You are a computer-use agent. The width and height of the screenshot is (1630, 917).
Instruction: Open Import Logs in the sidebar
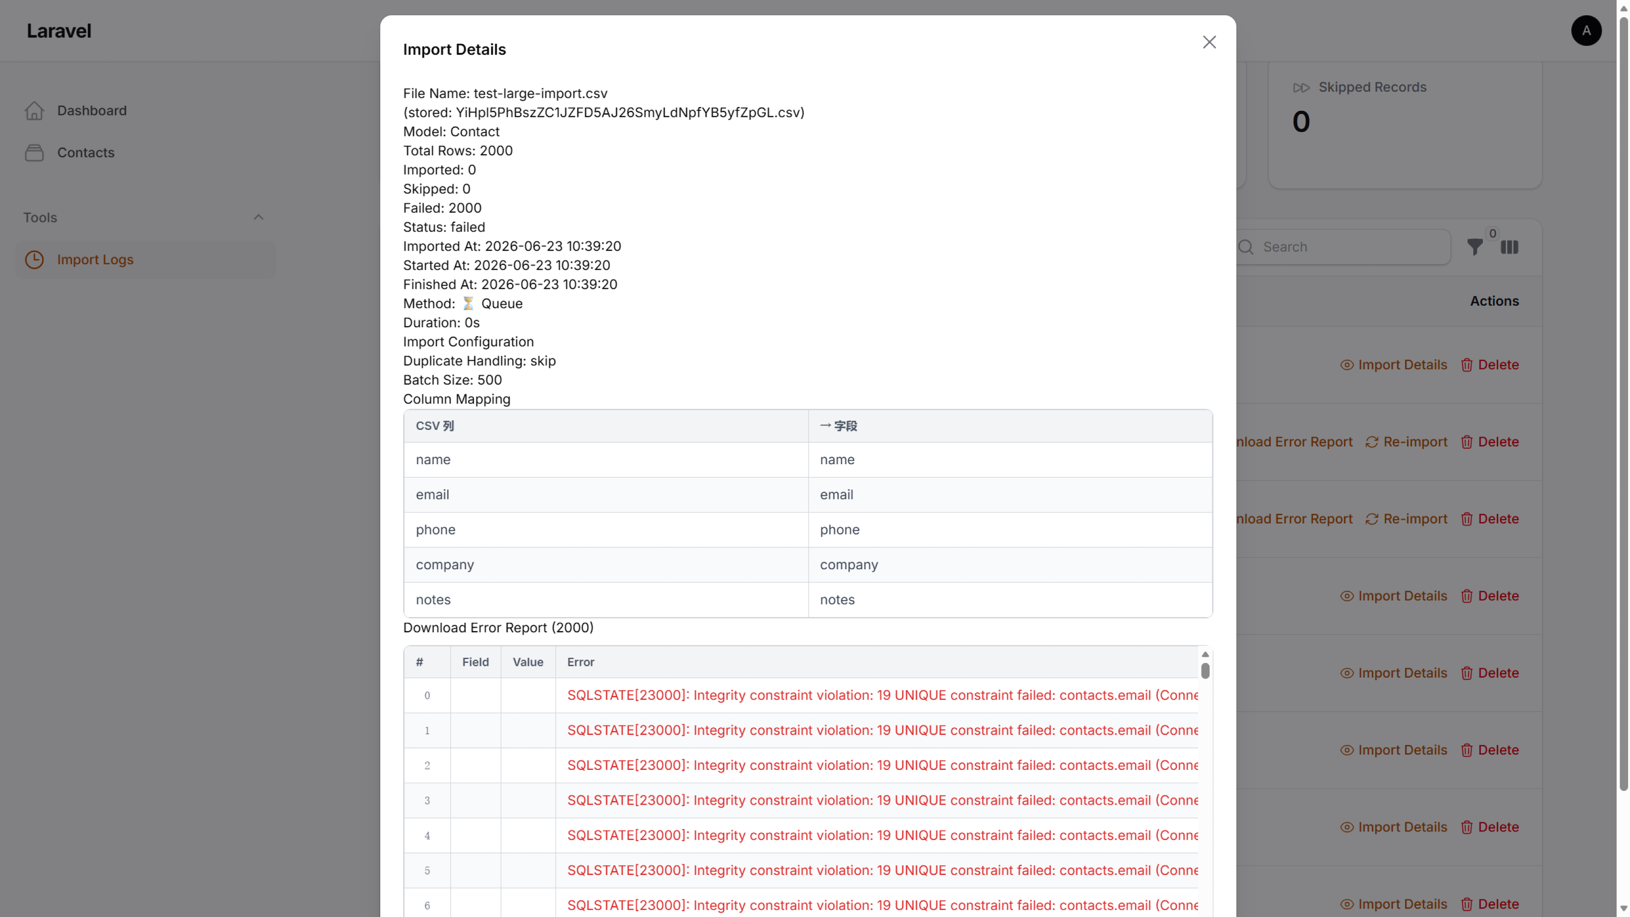146,259
